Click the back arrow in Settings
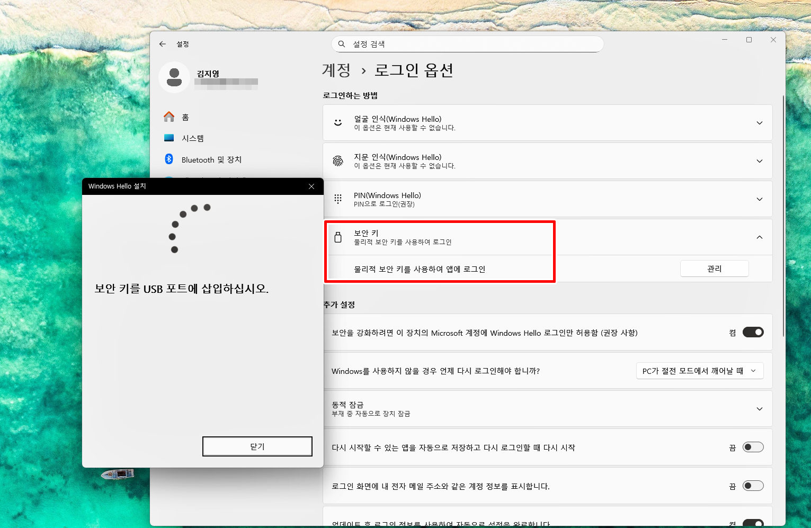 click(x=163, y=44)
